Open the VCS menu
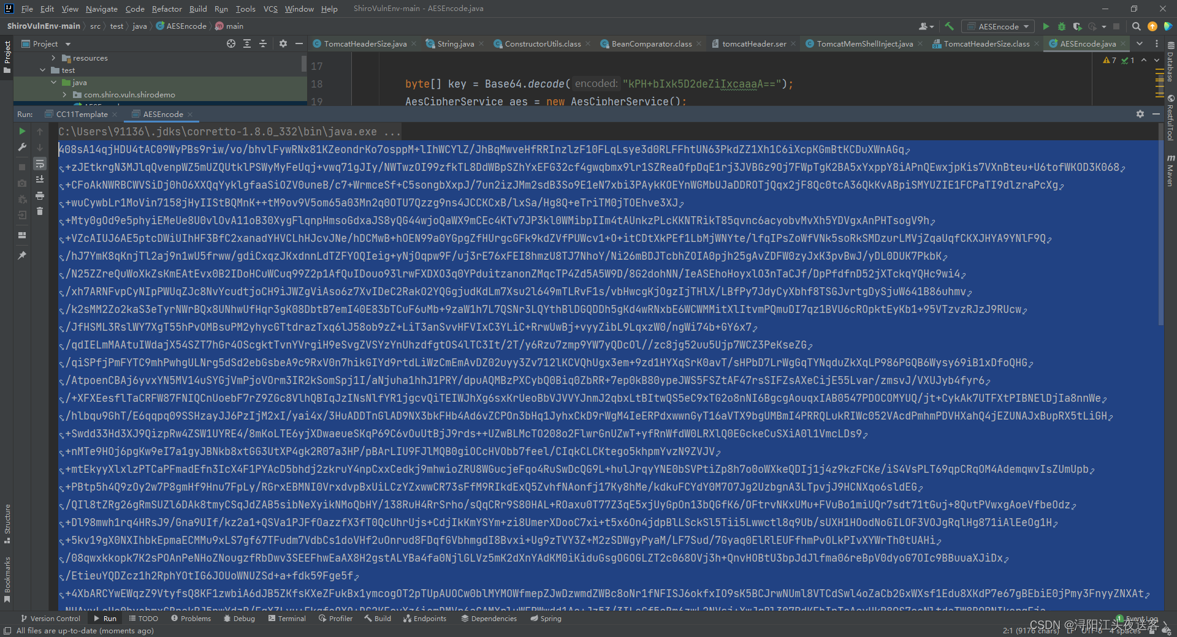Image resolution: width=1177 pixels, height=637 pixels. [270, 9]
